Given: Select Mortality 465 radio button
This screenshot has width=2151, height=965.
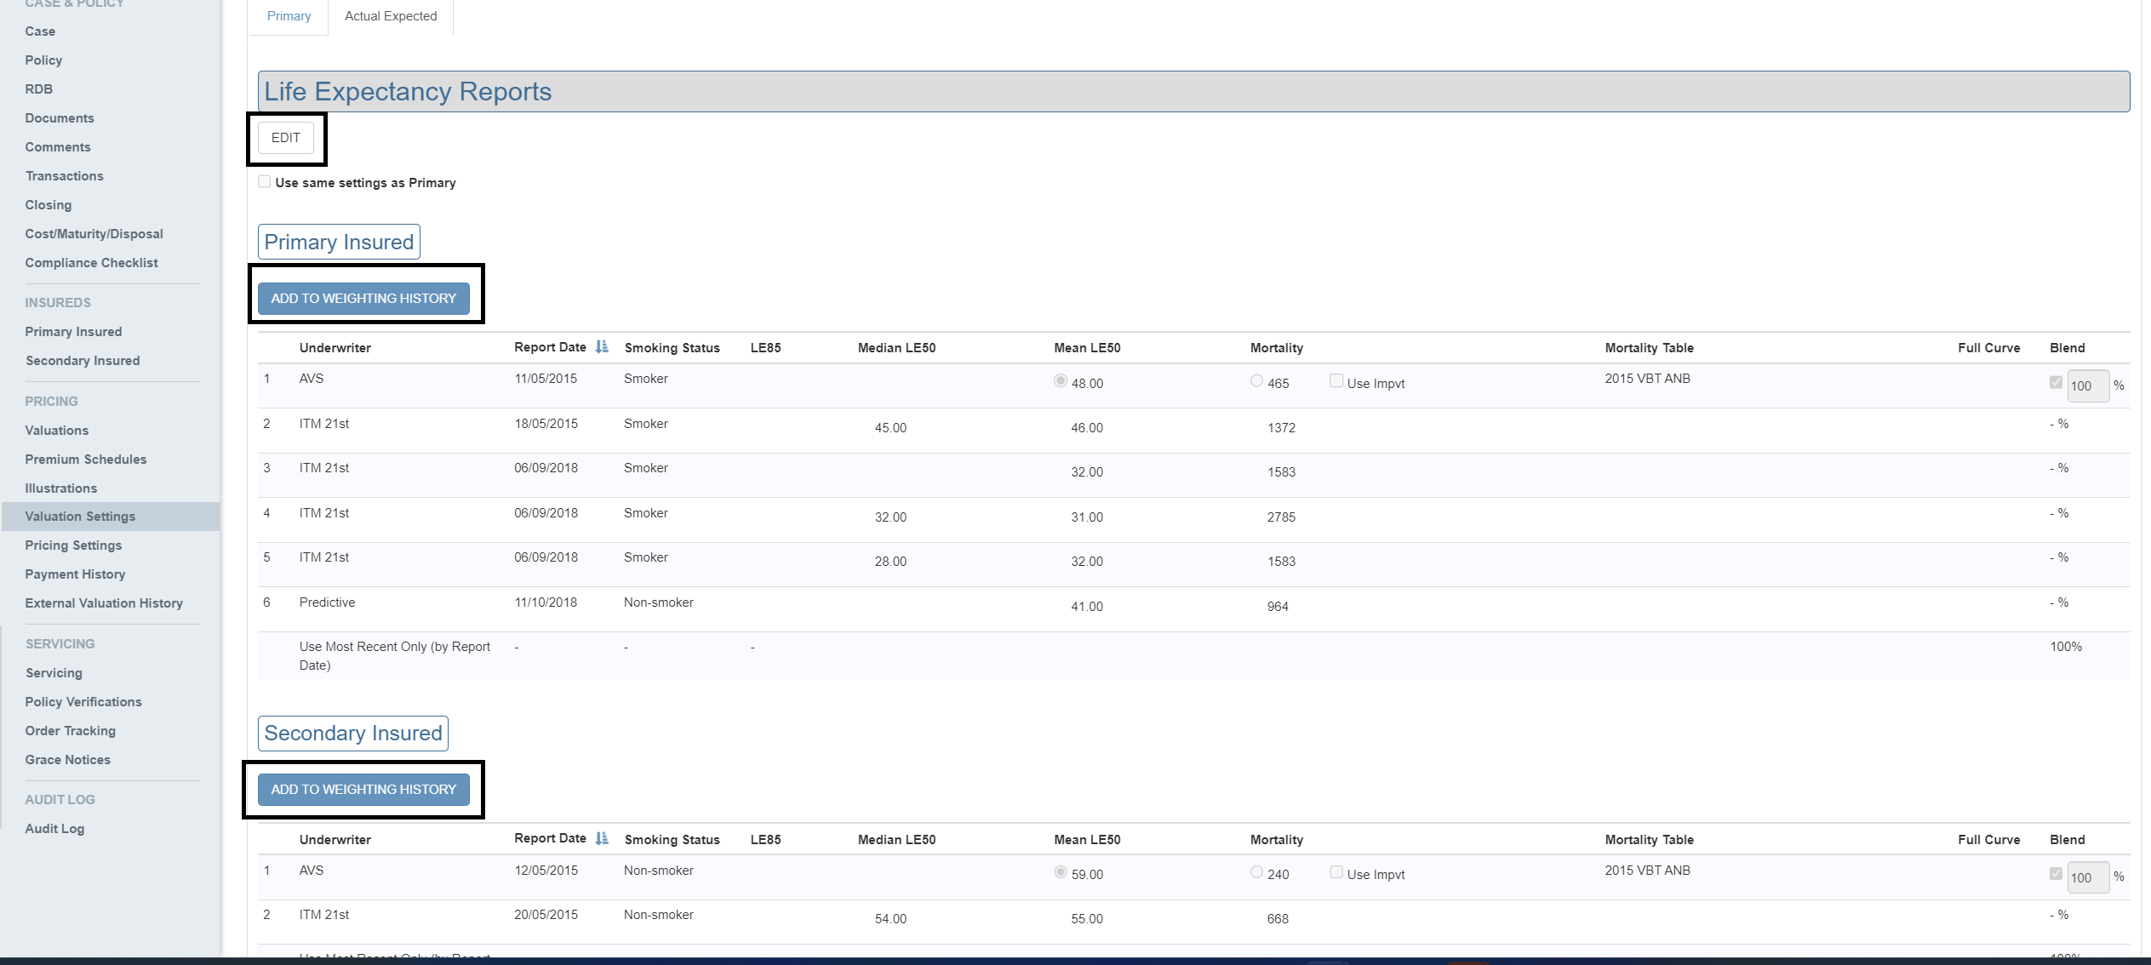Looking at the screenshot, I should (x=1256, y=381).
